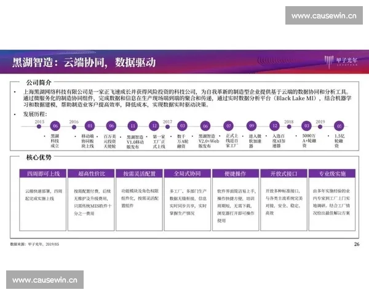Select the 2019 year dot on timeline
This screenshot has width=369, height=295.
(x=320, y=127)
